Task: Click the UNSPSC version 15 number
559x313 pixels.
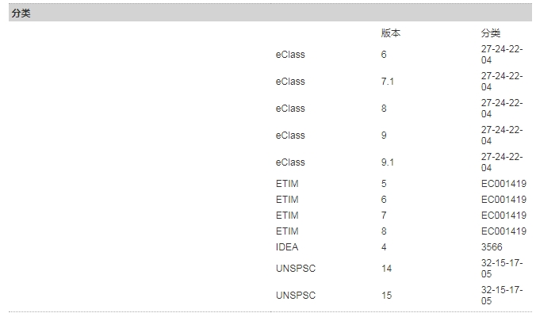Action: [x=386, y=296]
